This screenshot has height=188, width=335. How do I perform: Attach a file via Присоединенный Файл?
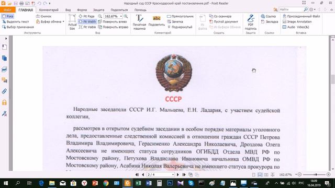point(301,16)
